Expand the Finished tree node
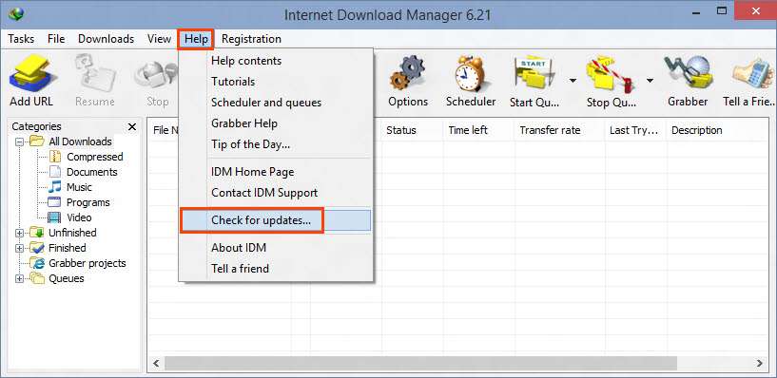777x378 pixels. pos(20,249)
